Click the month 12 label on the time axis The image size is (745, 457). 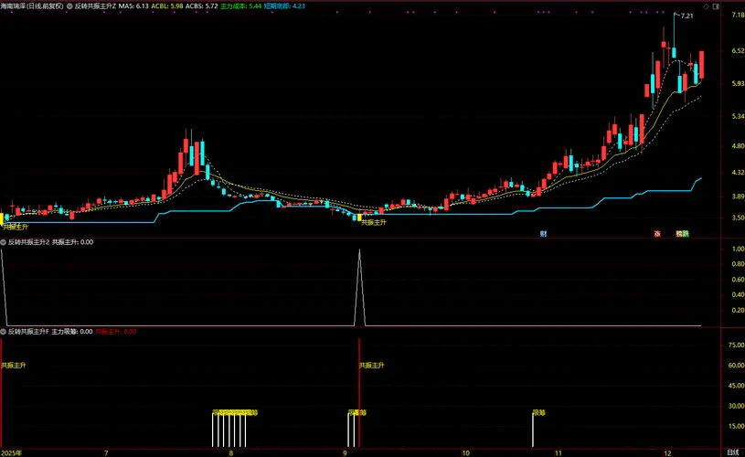point(667,452)
